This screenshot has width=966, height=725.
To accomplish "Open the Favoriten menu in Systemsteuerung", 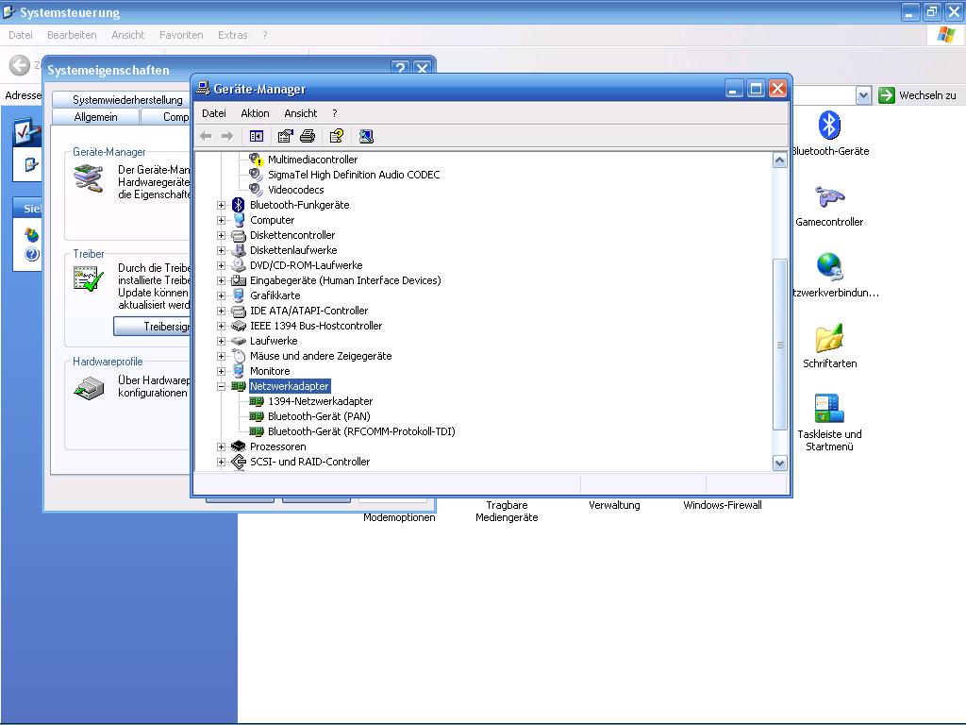I will (181, 35).
